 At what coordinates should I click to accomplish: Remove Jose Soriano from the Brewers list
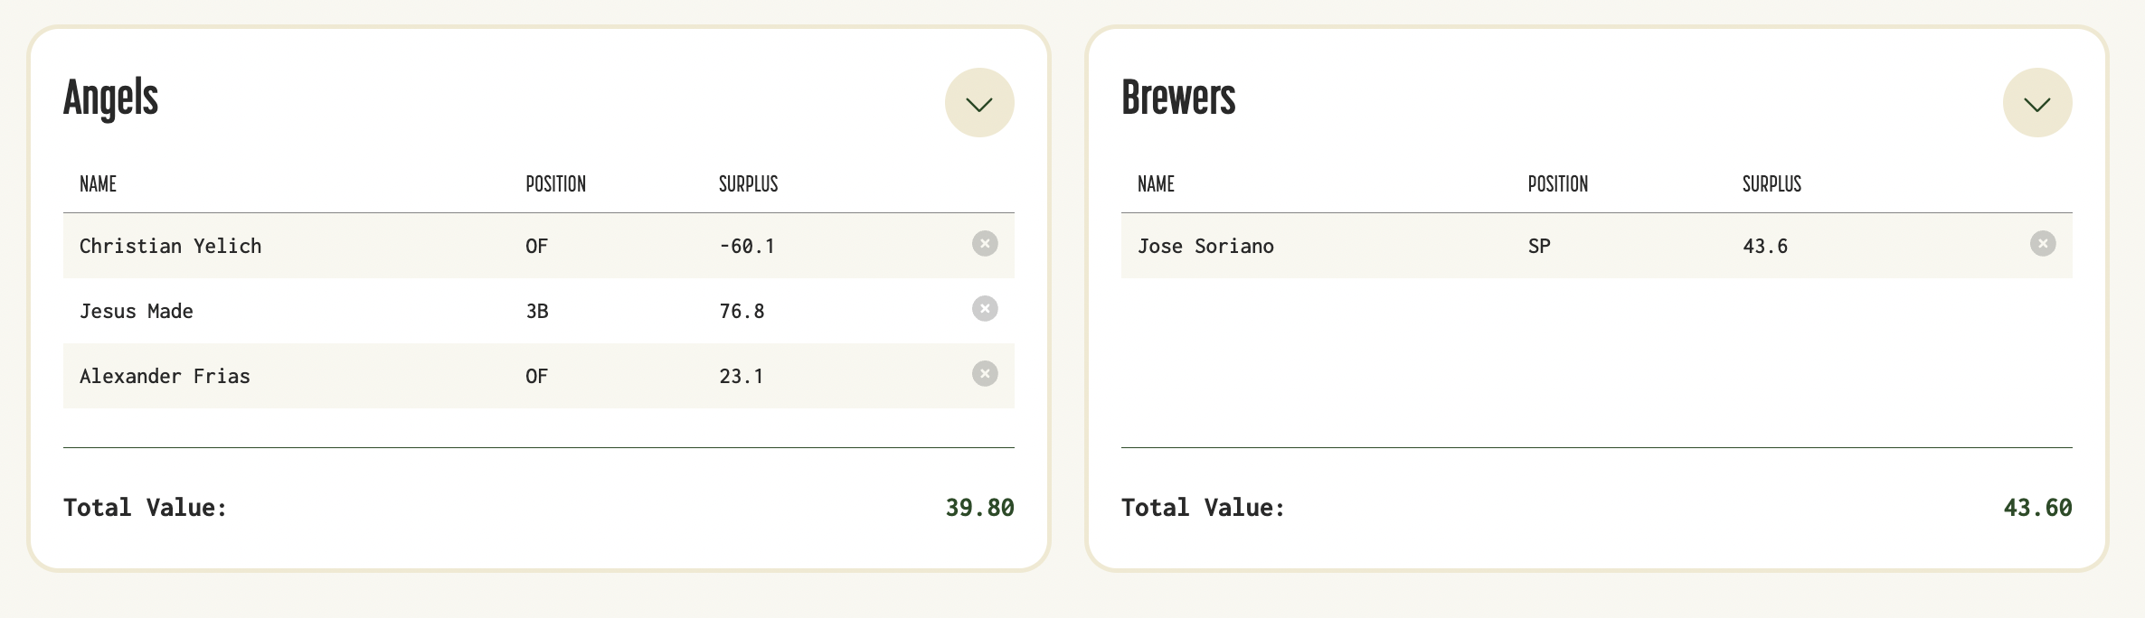point(2043,244)
